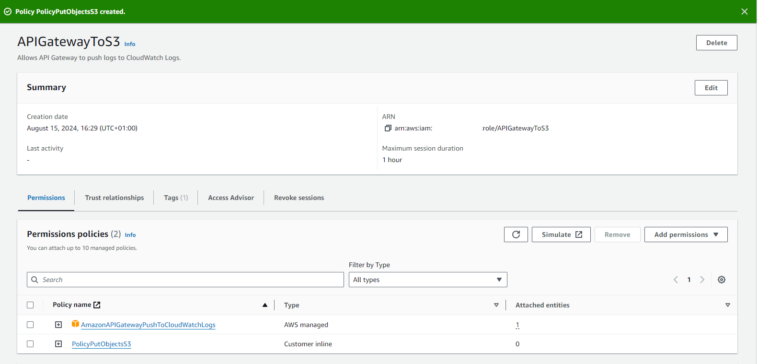Open the Filter by Type dropdown

click(428, 280)
